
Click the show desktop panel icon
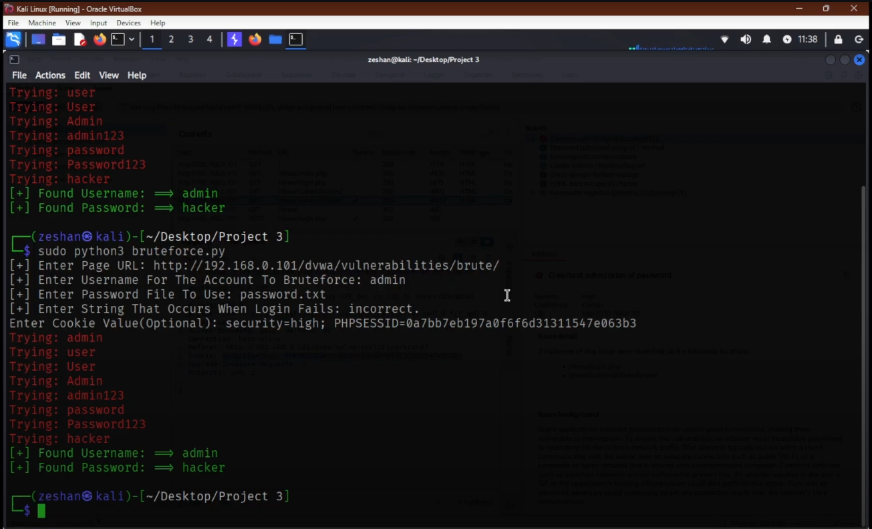click(x=38, y=39)
